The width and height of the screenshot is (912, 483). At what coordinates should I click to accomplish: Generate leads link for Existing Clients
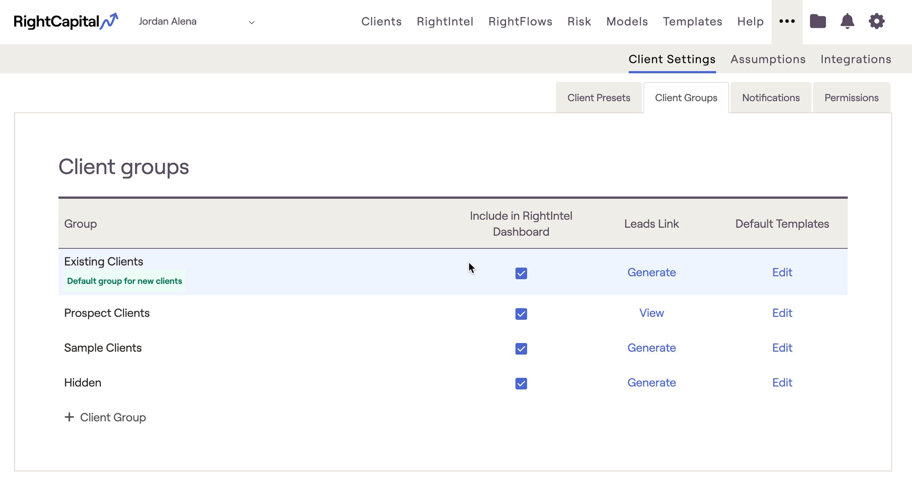point(651,272)
